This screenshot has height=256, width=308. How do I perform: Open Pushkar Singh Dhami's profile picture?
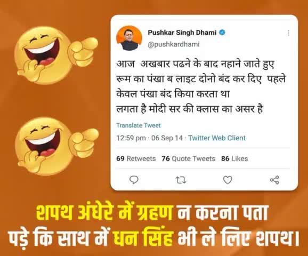coord(129,38)
